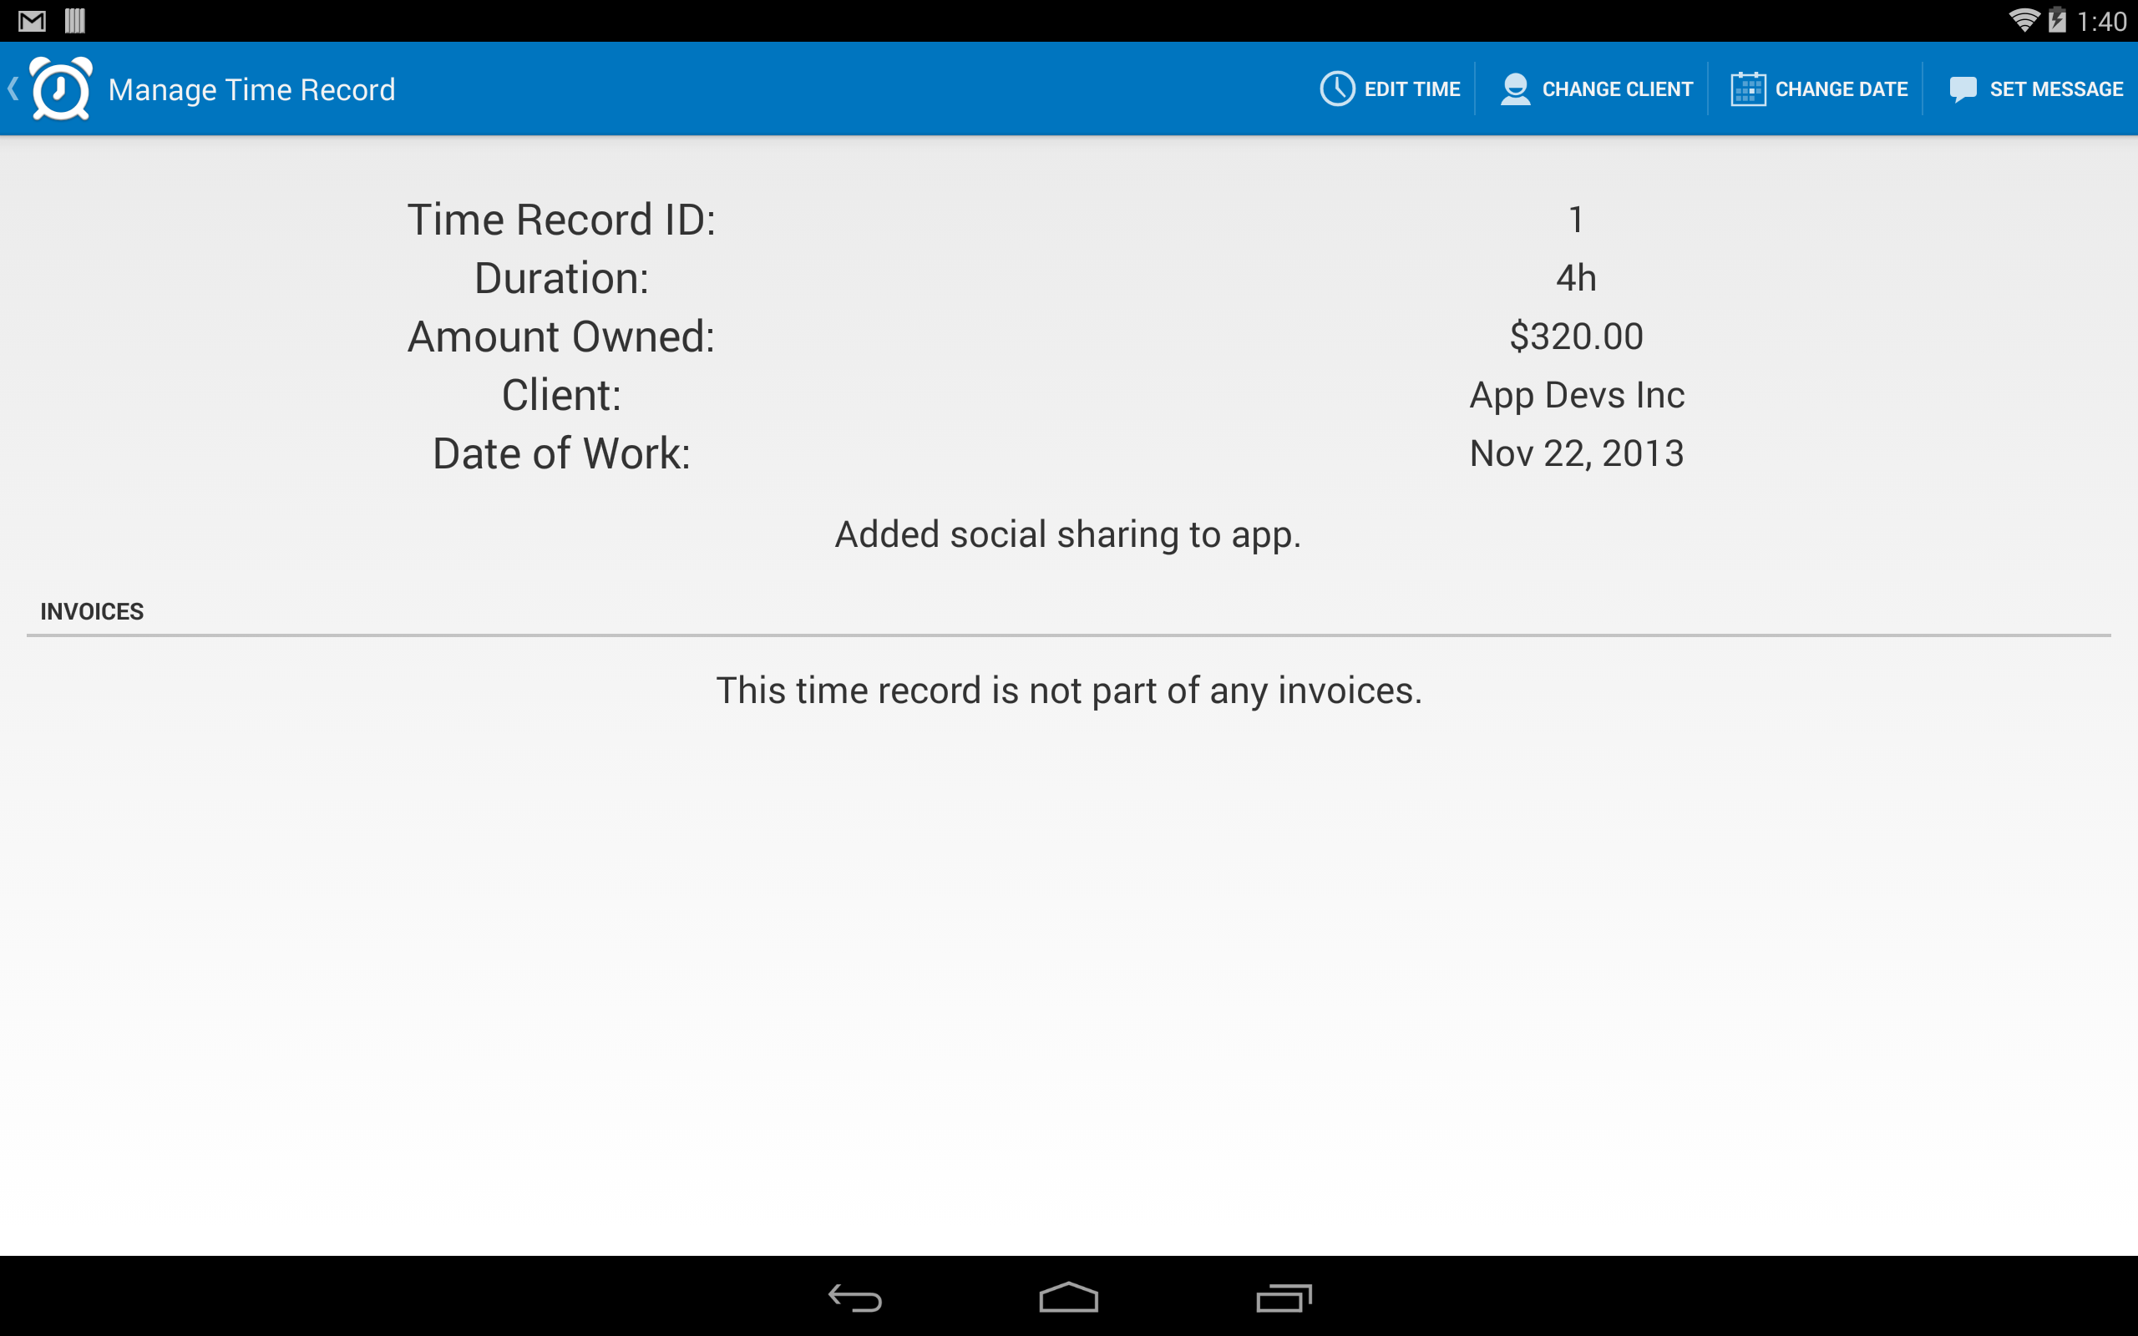
Task: Click the duration value 4h
Action: click(1576, 276)
